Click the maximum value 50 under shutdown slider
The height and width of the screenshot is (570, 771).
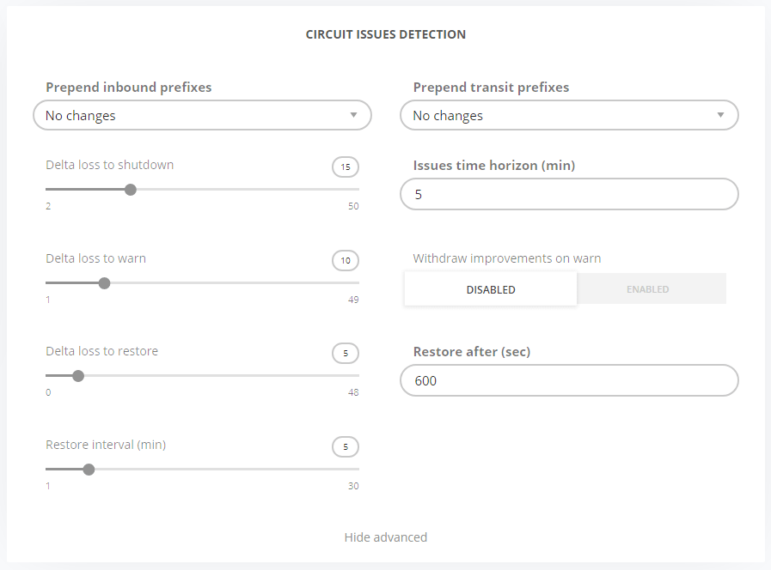[353, 206]
